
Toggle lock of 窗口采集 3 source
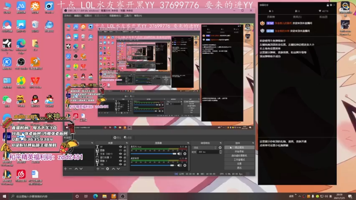coord(125,157)
